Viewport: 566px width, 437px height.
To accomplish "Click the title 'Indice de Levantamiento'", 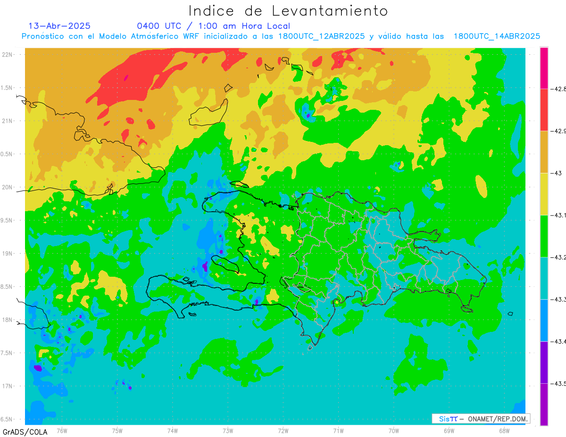I will click(x=288, y=10).
